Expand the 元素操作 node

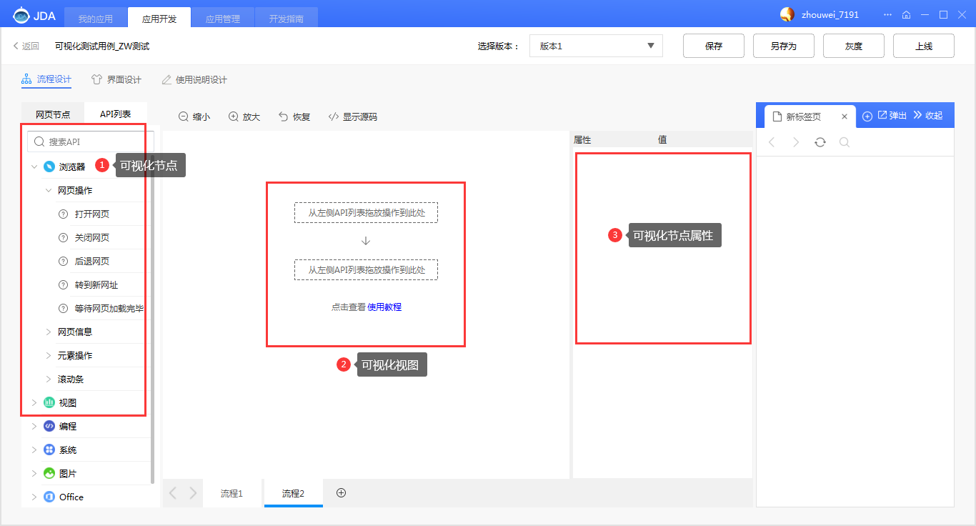pos(49,355)
